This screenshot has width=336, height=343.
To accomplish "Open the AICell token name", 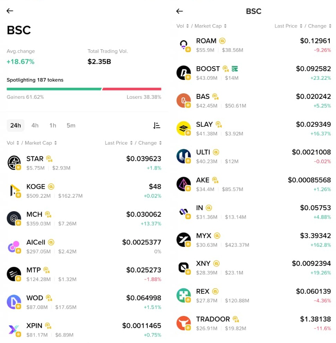I will pyautogui.click(x=36, y=242).
